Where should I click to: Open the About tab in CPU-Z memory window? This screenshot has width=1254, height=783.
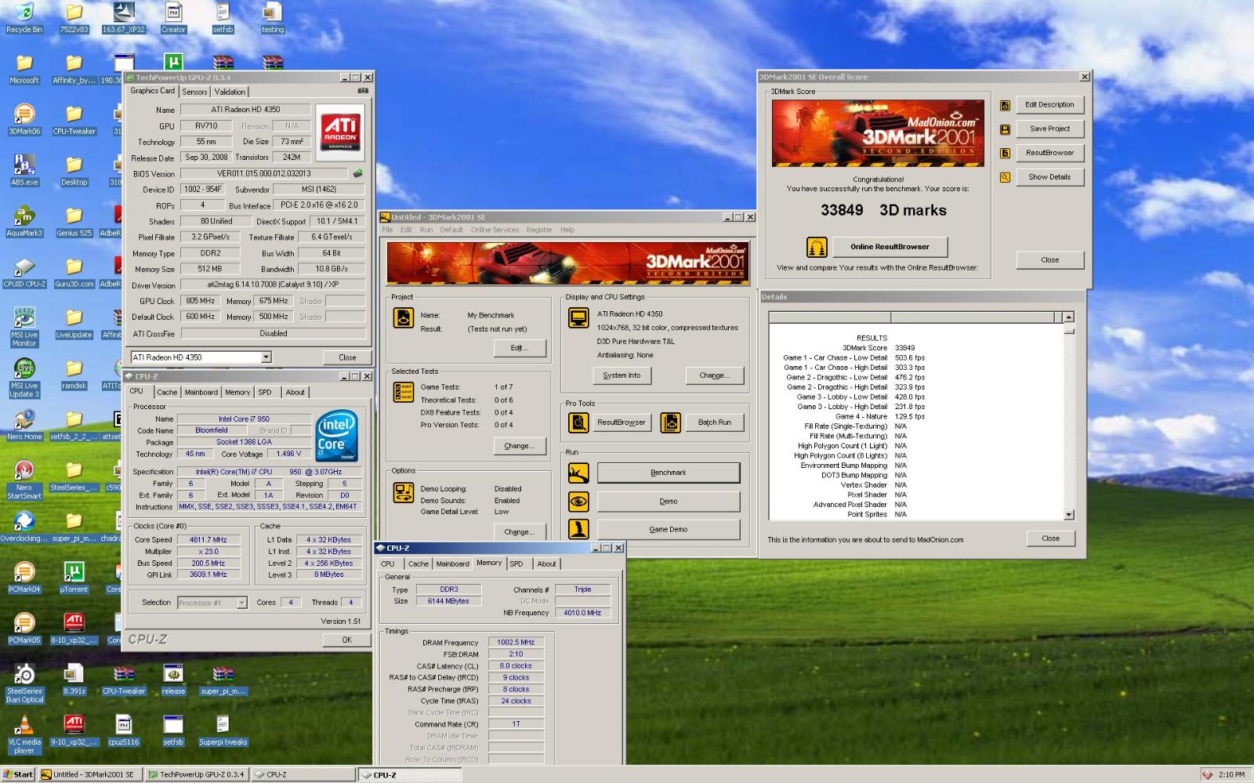pos(546,564)
